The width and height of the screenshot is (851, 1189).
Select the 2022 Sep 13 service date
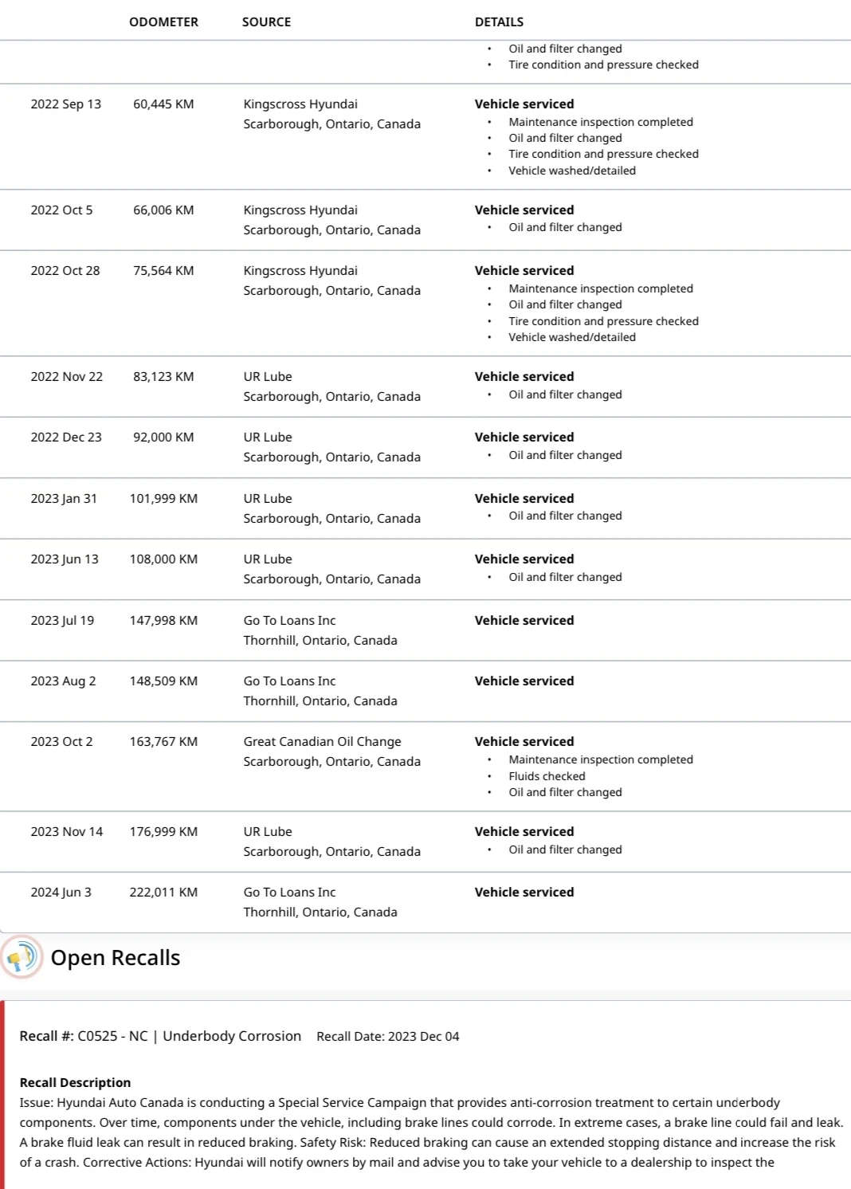point(65,104)
